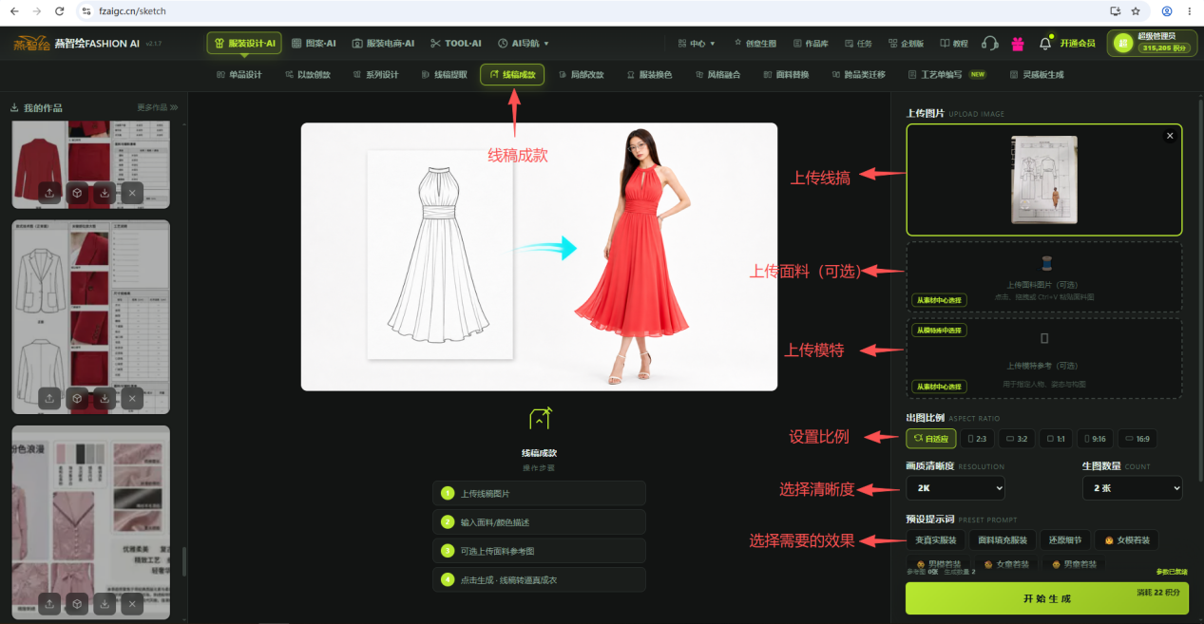The width and height of the screenshot is (1204, 624).
Task: Click 3D cube icon on pink moodboard card
Action: coord(77,603)
